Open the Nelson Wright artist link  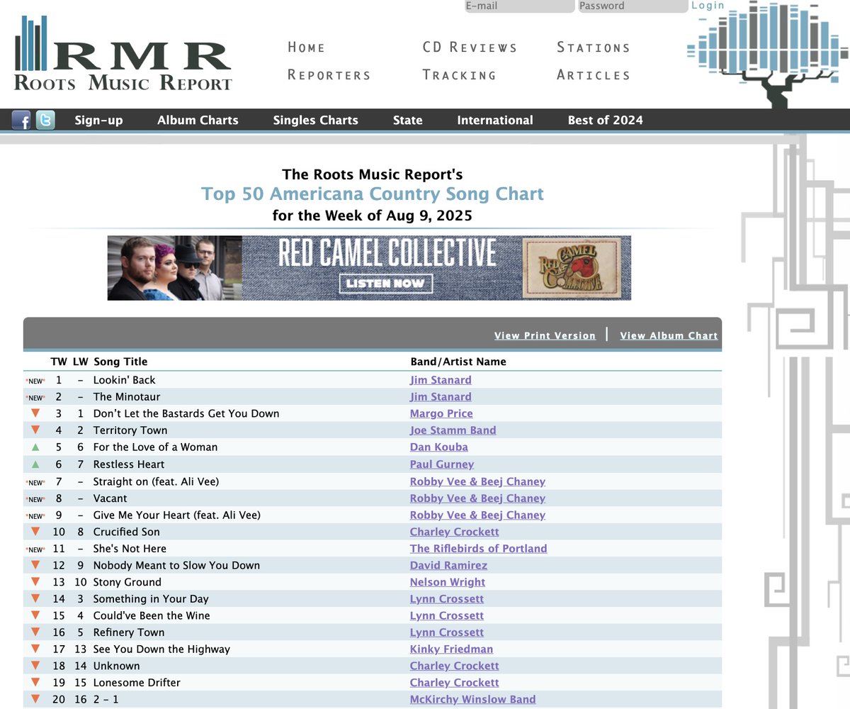coord(448,582)
